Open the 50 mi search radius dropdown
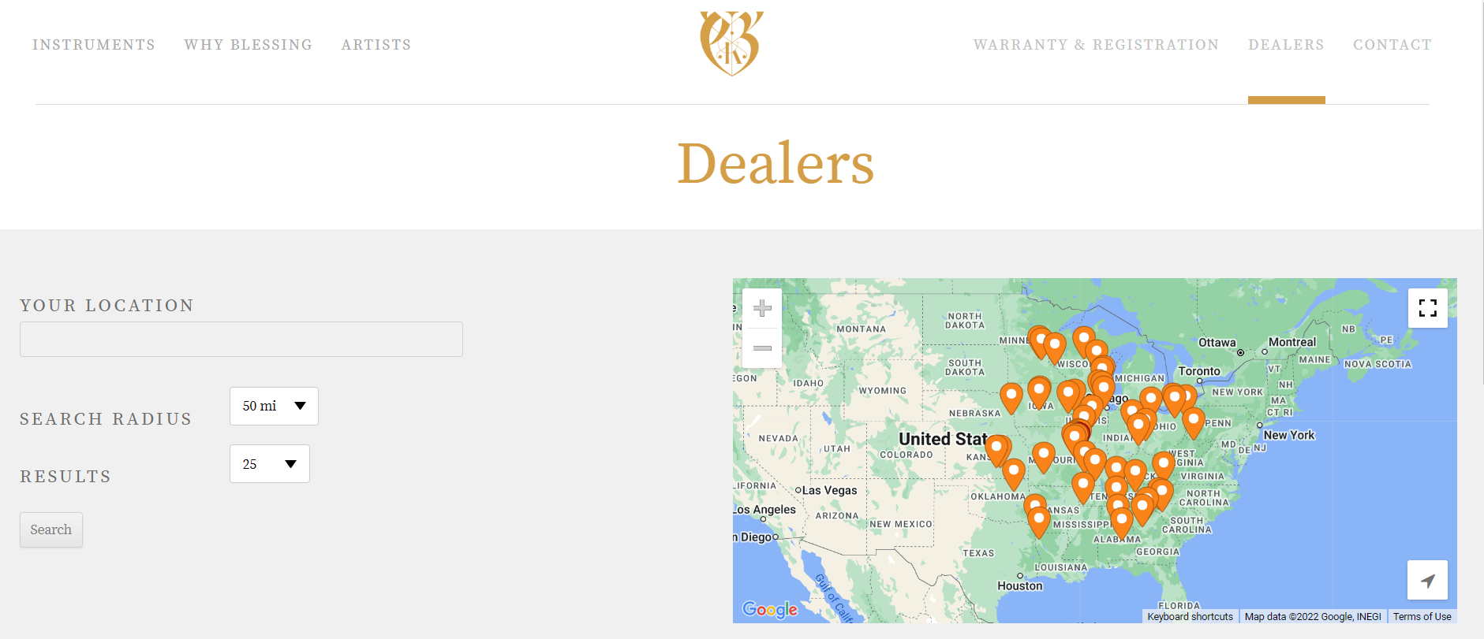 tap(274, 406)
